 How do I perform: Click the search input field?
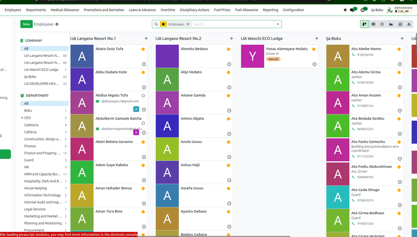click(x=233, y=24)
